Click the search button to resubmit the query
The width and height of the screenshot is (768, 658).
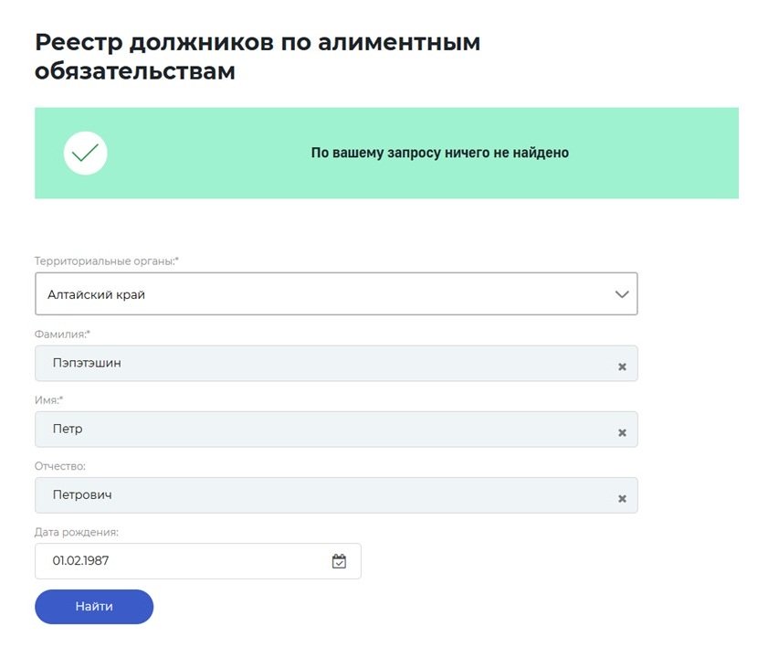93,606
